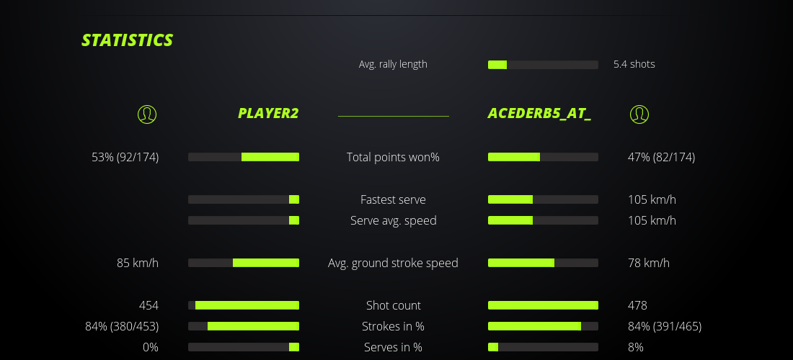This screenshot has width=793, height=360.
Task: Click the Shot count label
Action: [x=393, y=305]
